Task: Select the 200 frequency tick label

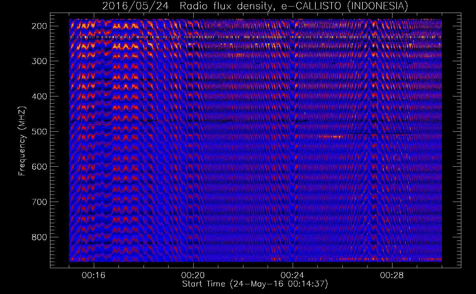Action: click(x=39, y=26)
